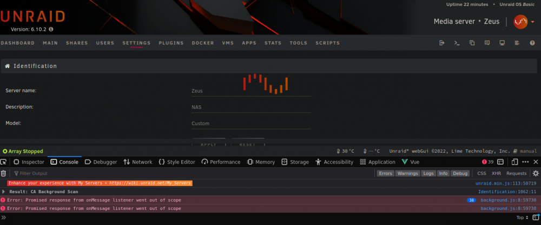Select the Console devtools tab

(64, 162)
